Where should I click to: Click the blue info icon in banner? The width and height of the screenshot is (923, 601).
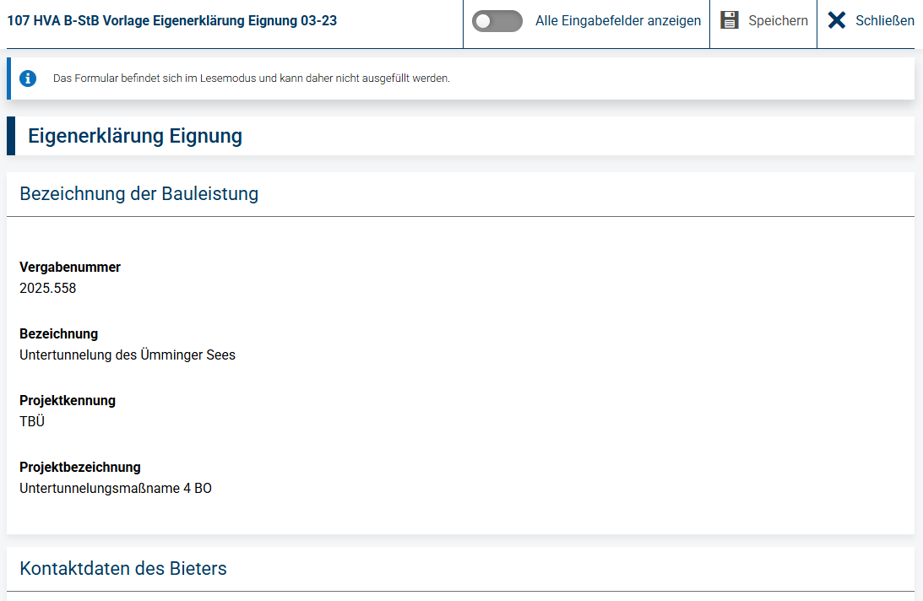[x=28, y=79]
